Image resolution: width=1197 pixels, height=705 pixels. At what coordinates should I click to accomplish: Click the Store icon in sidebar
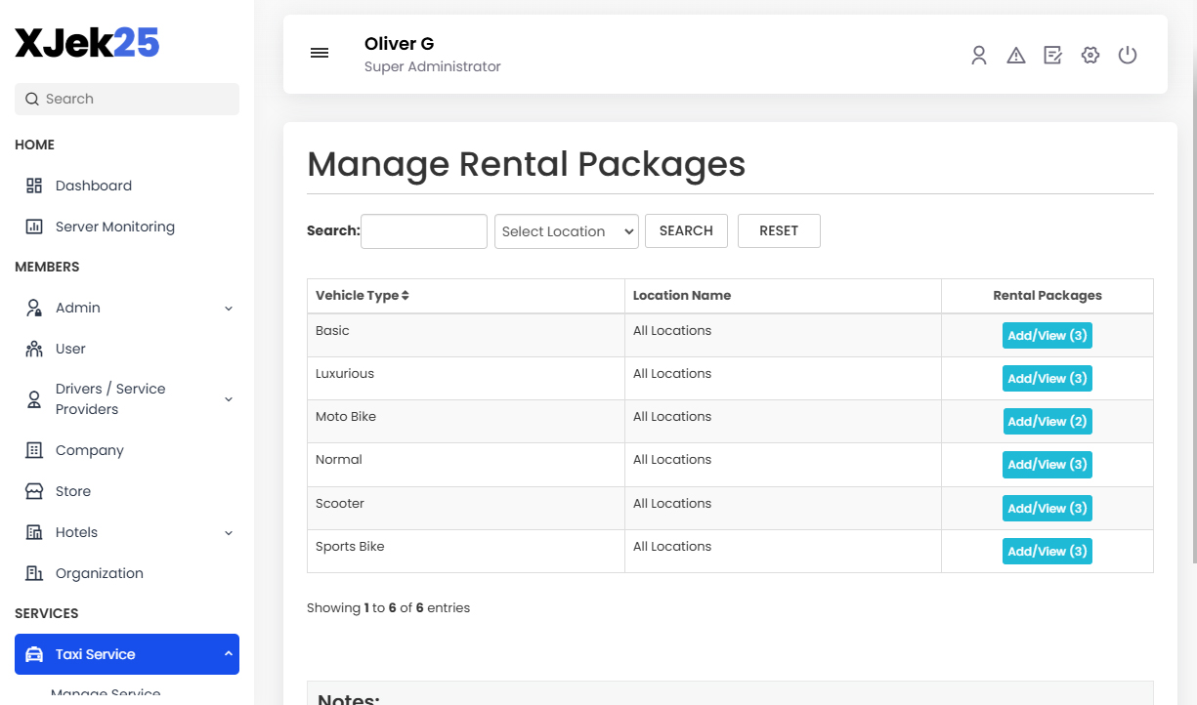(x=32, y=490)
